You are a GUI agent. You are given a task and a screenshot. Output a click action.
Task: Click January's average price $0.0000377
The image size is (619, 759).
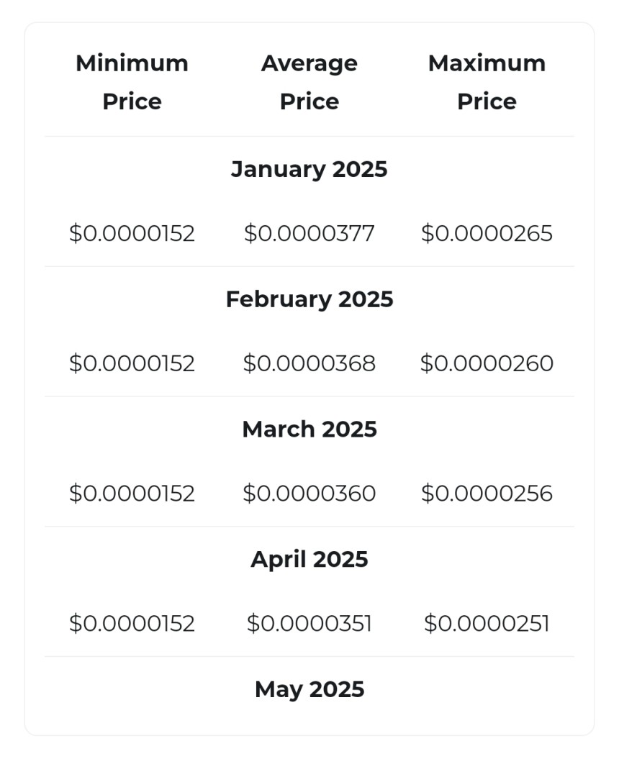309,234
